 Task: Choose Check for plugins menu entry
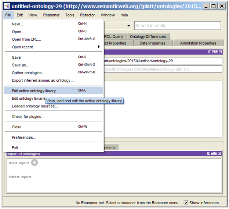[x=28, y=117]
